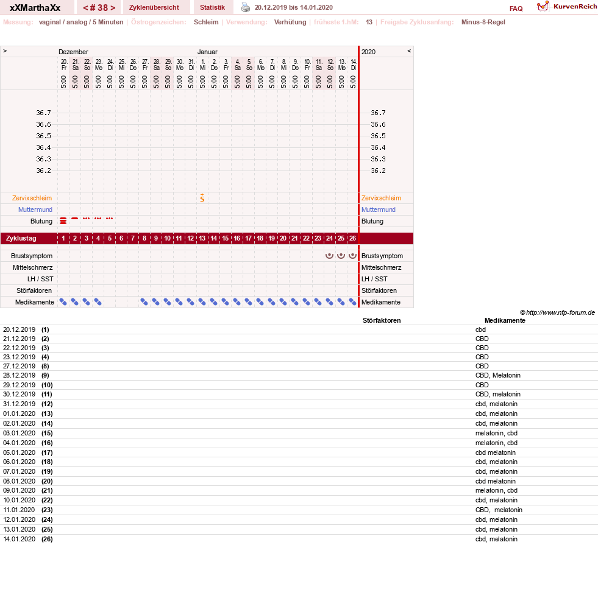Click the medication pill icon on cycle day 4
Screen dimensions: 598x612
coord(98,301)
